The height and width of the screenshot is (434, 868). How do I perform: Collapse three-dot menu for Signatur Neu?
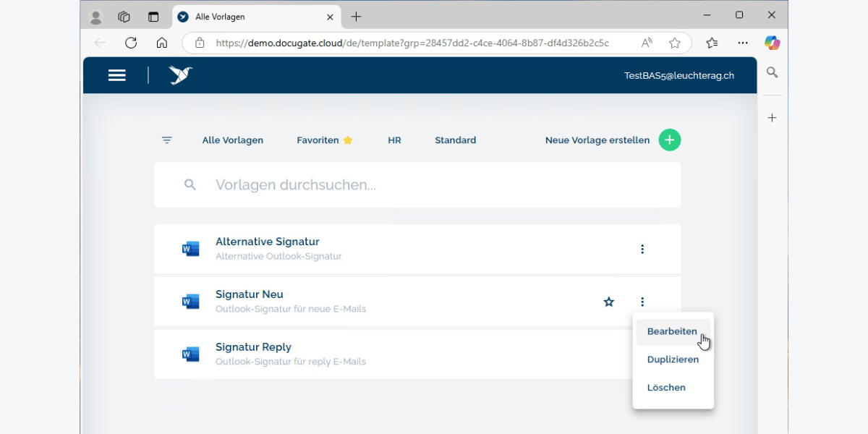(x=642, y=302)
